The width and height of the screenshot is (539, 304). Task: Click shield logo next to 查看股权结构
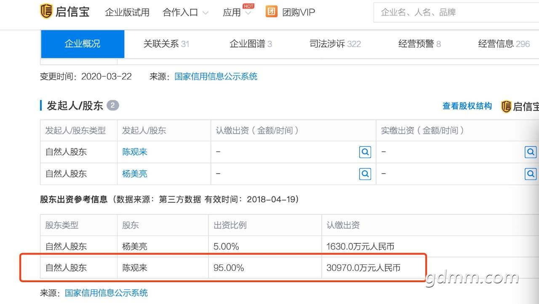pyautogui.click(x=506, y=106)
